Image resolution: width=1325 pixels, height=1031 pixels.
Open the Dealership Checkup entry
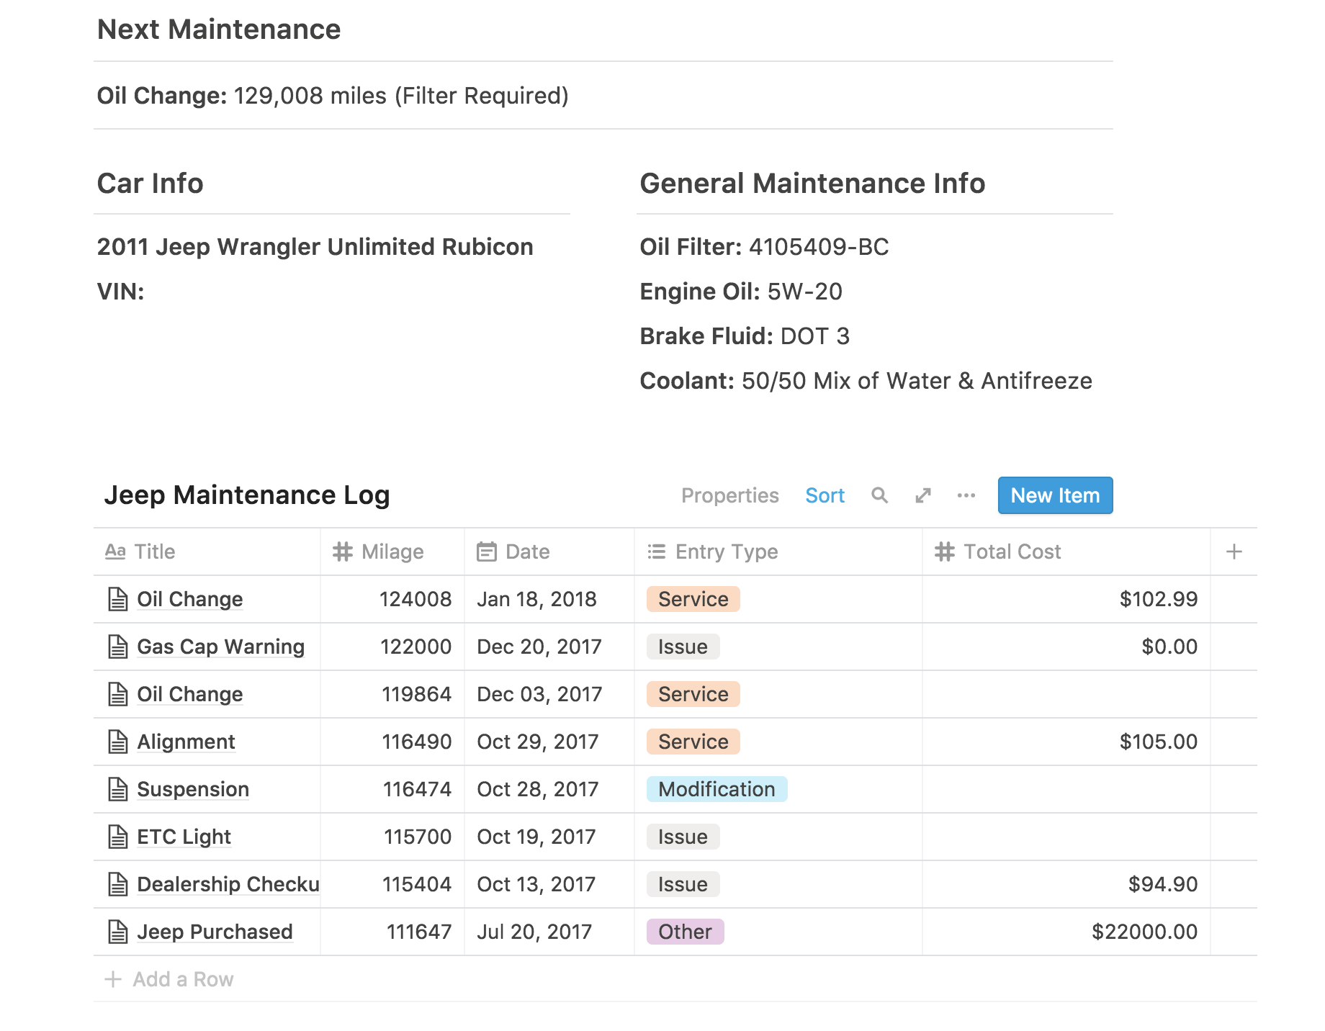coord(228,884)
